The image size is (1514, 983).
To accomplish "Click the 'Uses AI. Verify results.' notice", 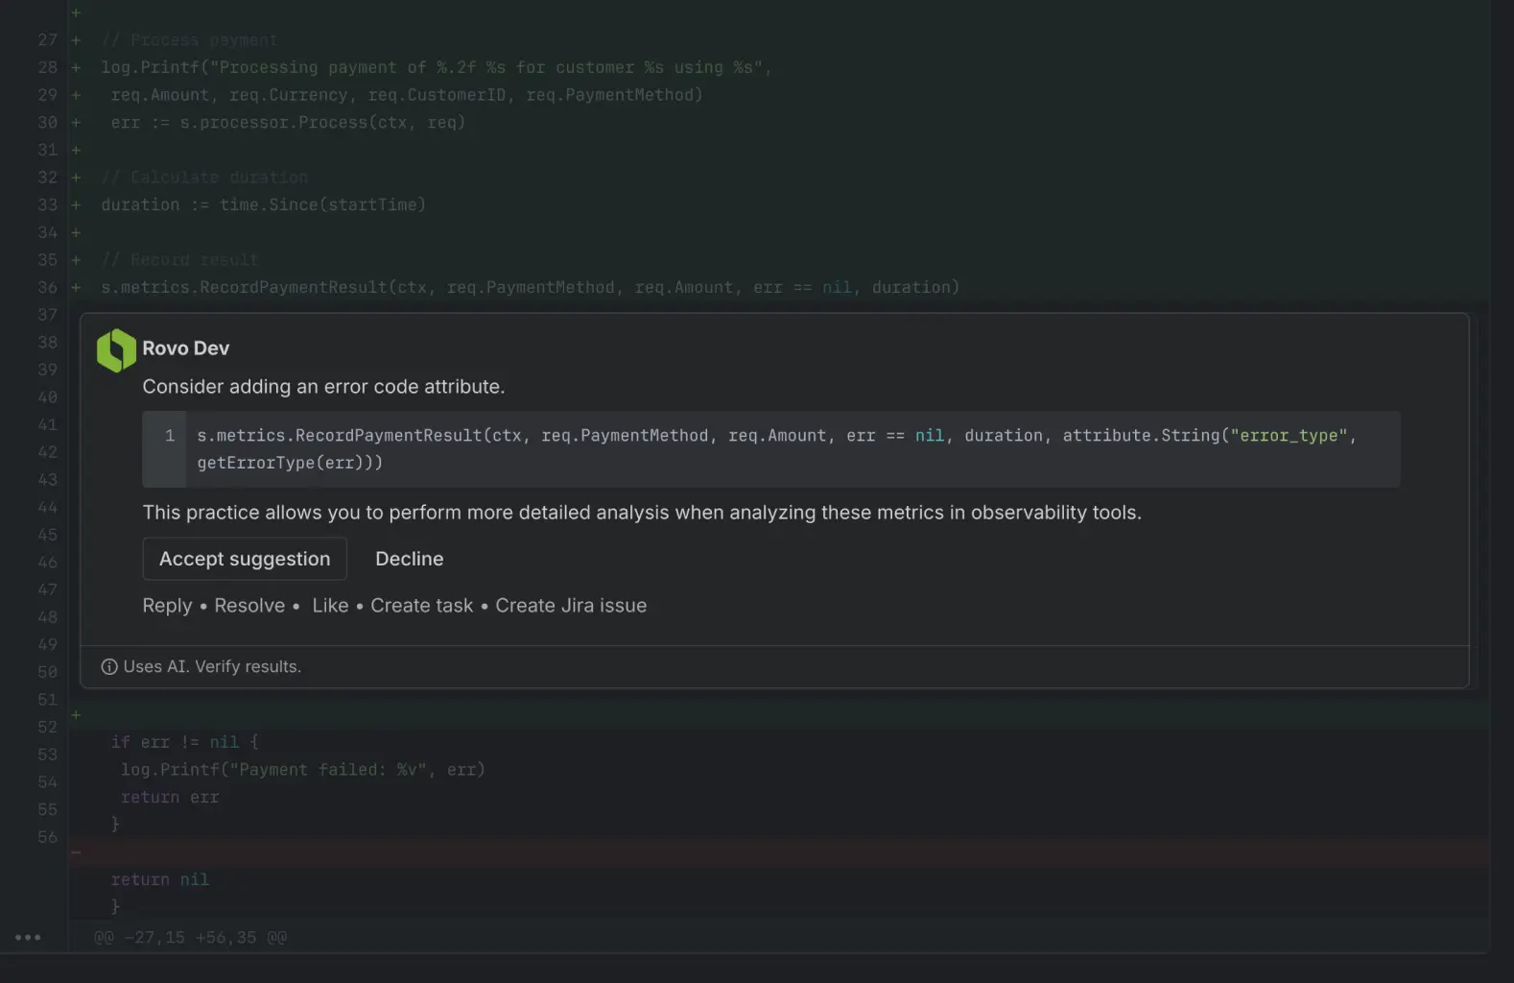I will (x=212, y=667).
